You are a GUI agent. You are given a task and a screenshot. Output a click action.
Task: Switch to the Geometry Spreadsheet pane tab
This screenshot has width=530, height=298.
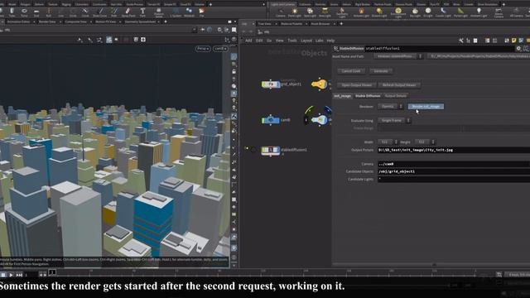[x=140, y=22]
